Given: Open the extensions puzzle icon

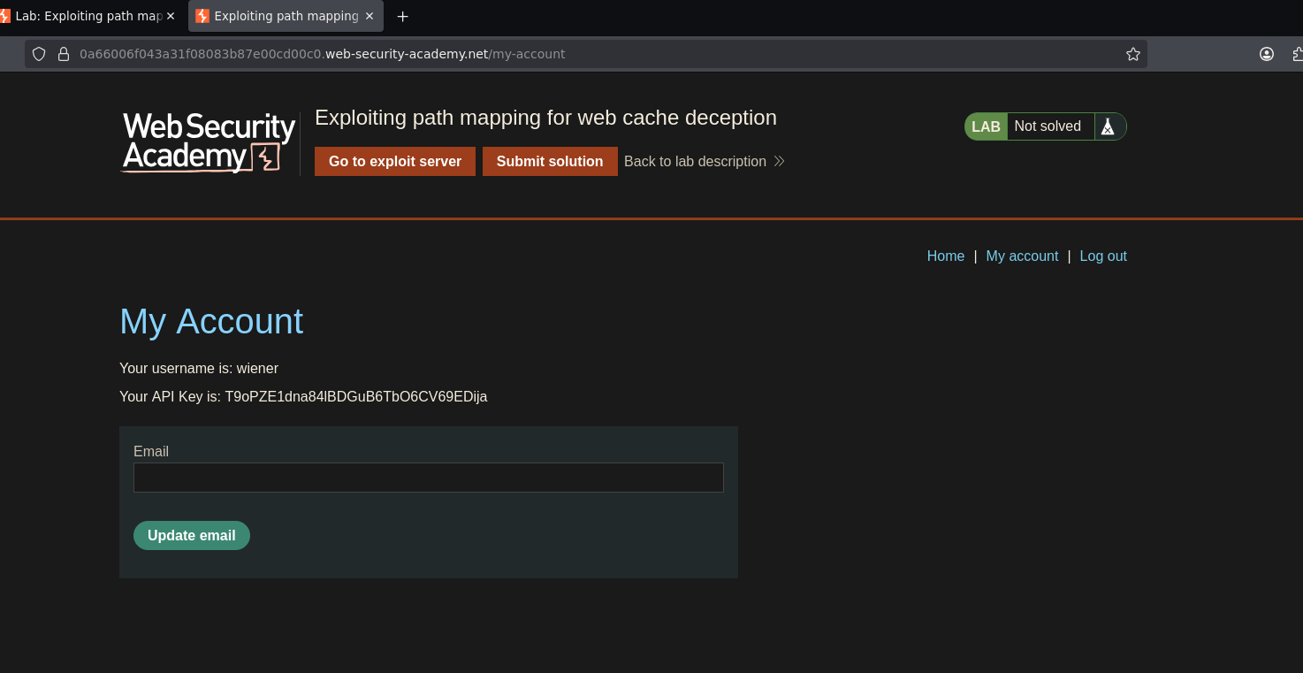Looking at the screenshot, I should (x=1298, y=54).
